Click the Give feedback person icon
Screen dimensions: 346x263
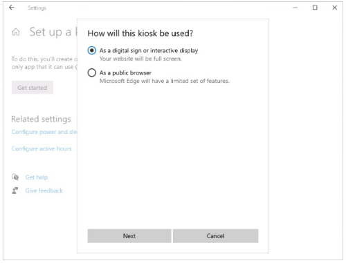tap(15, 191)
